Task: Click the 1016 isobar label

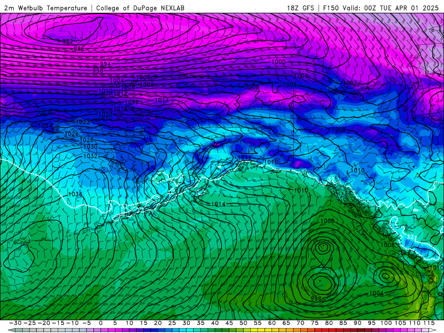Action: click(x=132, y=102)
